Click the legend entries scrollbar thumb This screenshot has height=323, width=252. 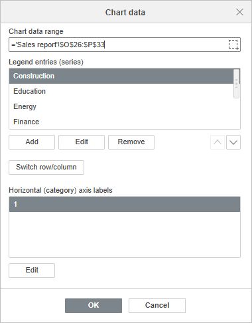[x=237, y=84]
